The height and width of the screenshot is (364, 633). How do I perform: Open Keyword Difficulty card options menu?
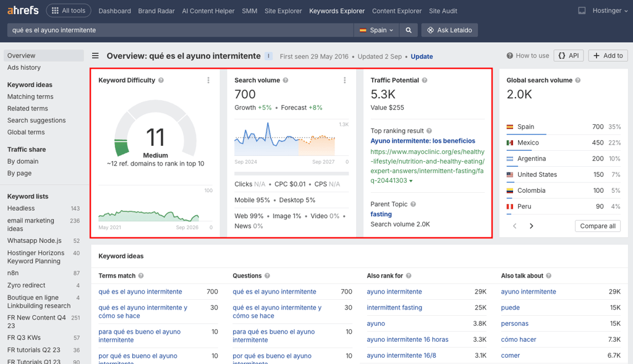point(208,80)
